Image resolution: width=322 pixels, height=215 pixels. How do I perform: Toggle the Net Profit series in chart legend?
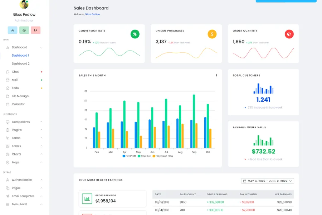[x=129, y=156]
